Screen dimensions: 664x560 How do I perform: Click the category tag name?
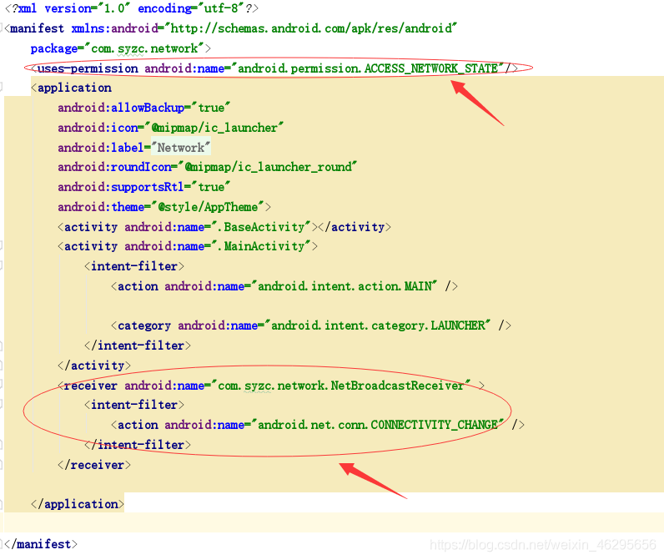point(144,325)
